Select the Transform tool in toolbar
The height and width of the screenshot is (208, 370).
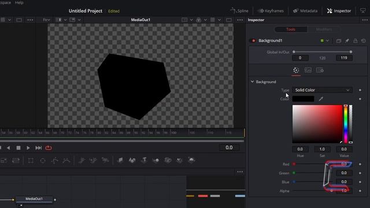(x=16, y=161)
